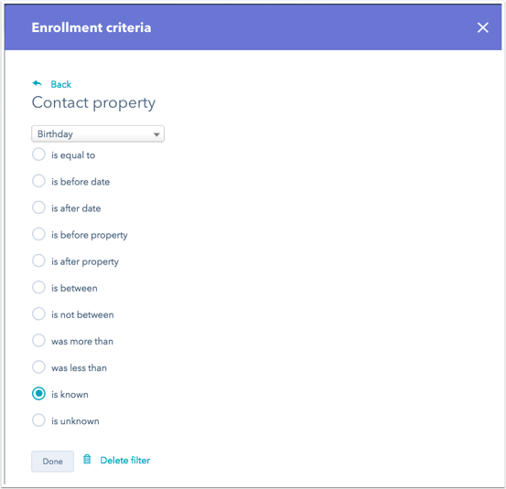Viewport: 506px width, 489px height.
Task: Click the Done button
Action: (x=52, y=462)
